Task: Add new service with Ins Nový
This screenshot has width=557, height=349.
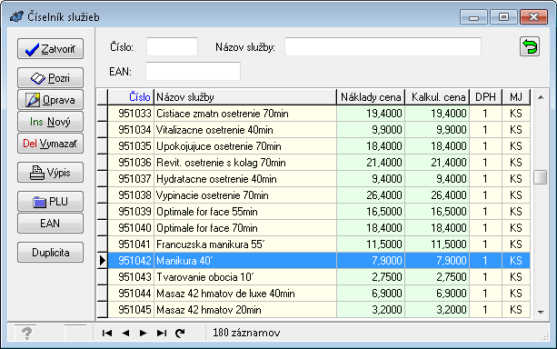Action: (x=51, y=122)
